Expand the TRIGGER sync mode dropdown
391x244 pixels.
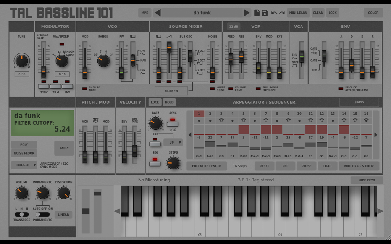24,165
